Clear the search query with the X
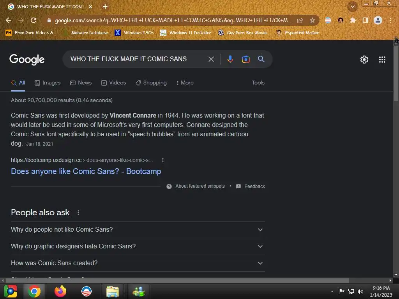The image size is (399, 299). pos(211,59)
